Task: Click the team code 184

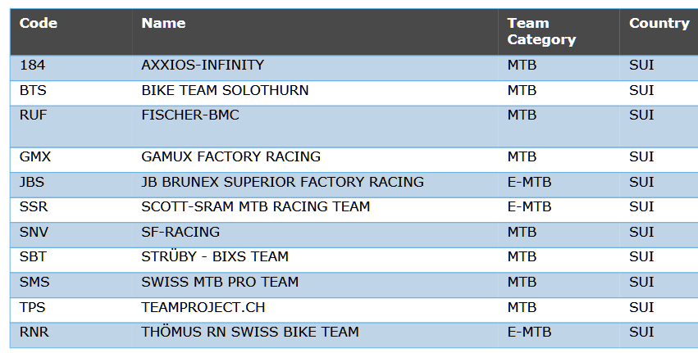Action: coord(32,65)
